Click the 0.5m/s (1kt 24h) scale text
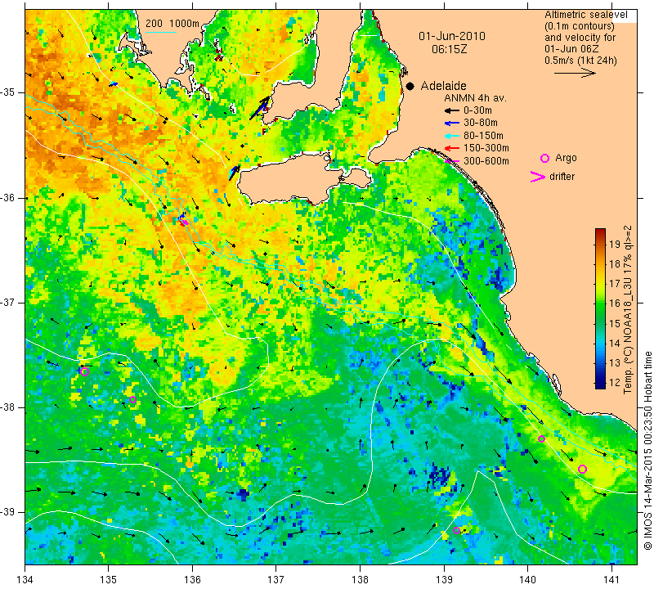This screenshot has width=654, height=589. coord(580,61)
